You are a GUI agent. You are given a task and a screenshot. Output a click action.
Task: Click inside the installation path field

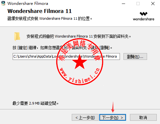tap(66, 56)
